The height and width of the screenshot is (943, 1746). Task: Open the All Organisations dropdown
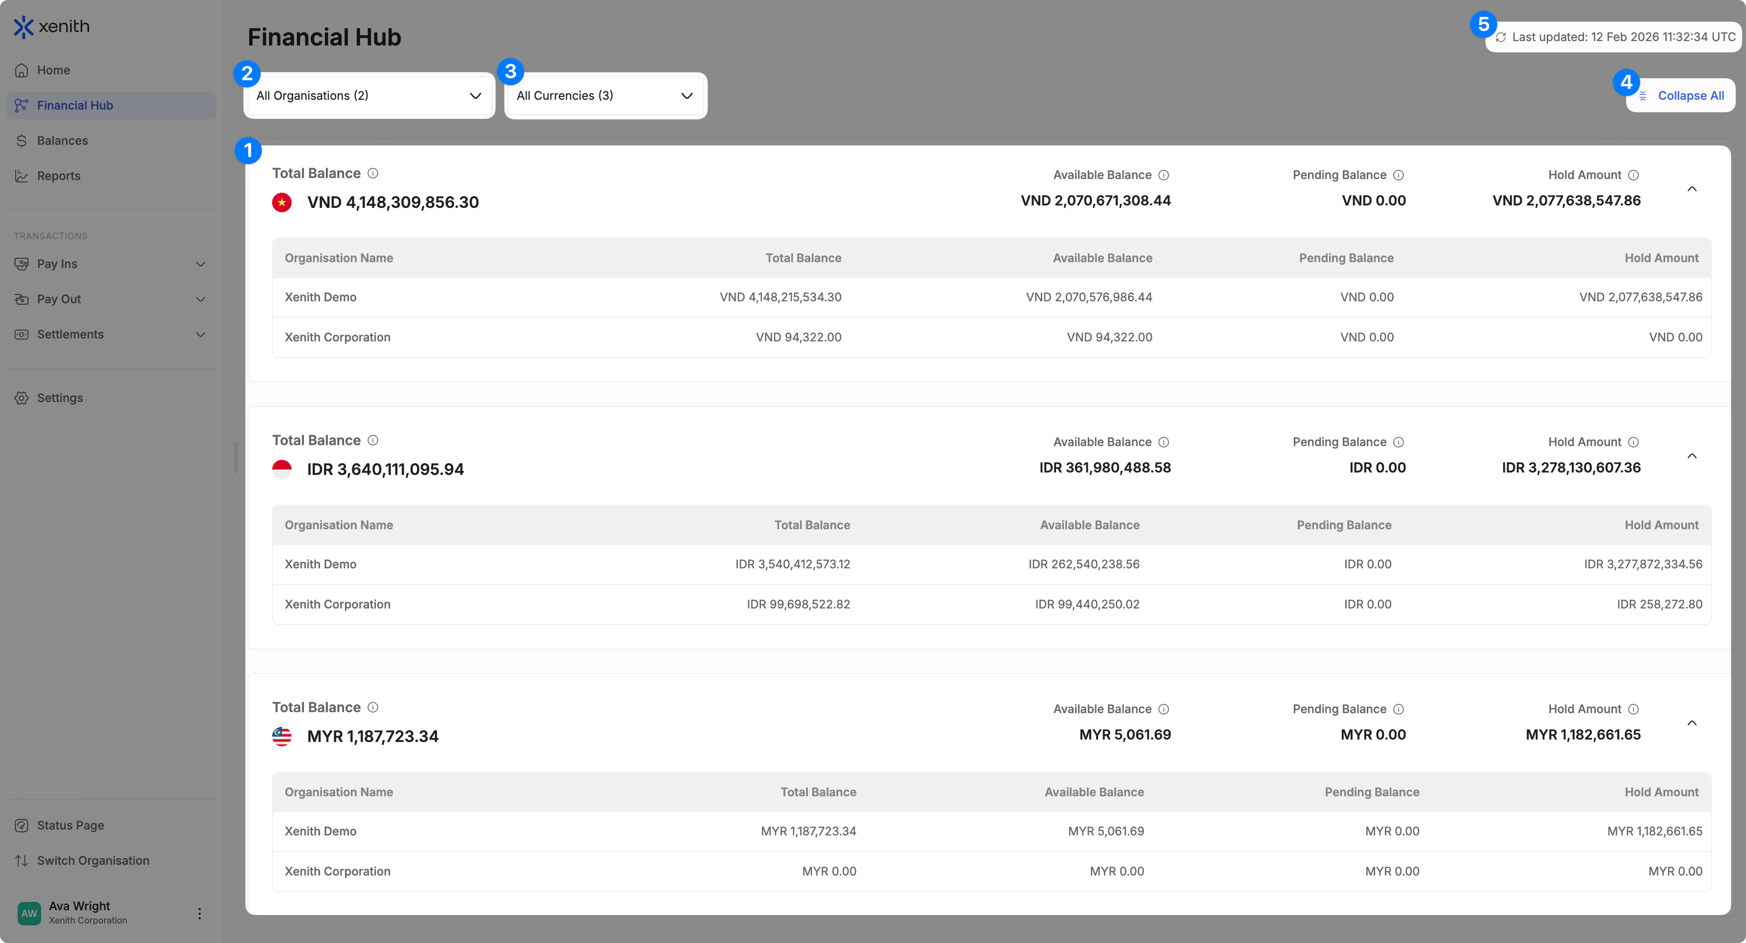[x=368, y=95]
